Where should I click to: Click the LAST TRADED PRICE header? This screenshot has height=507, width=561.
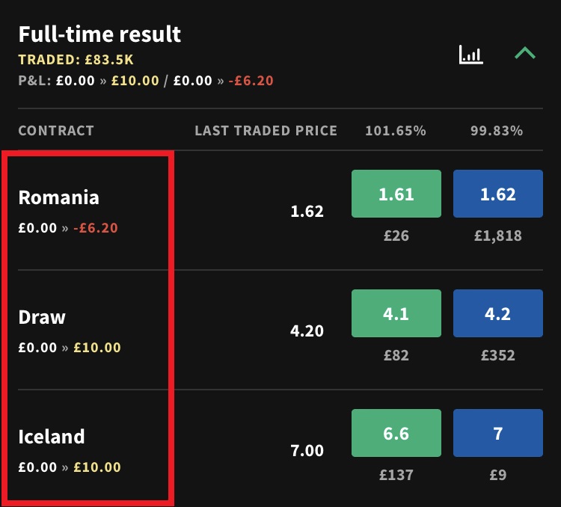(x=266, y=131)
